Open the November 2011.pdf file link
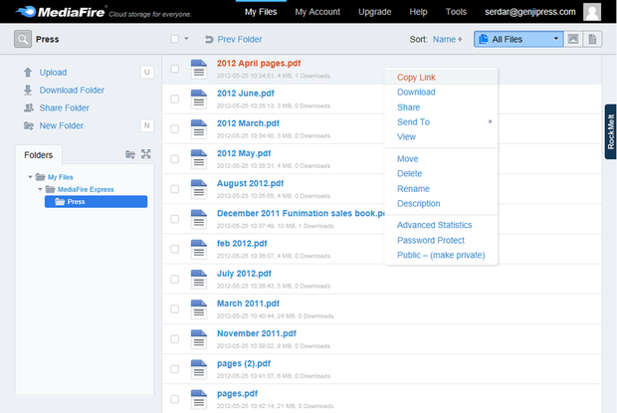Screen dimensions: 617x413 click(257, 333)
